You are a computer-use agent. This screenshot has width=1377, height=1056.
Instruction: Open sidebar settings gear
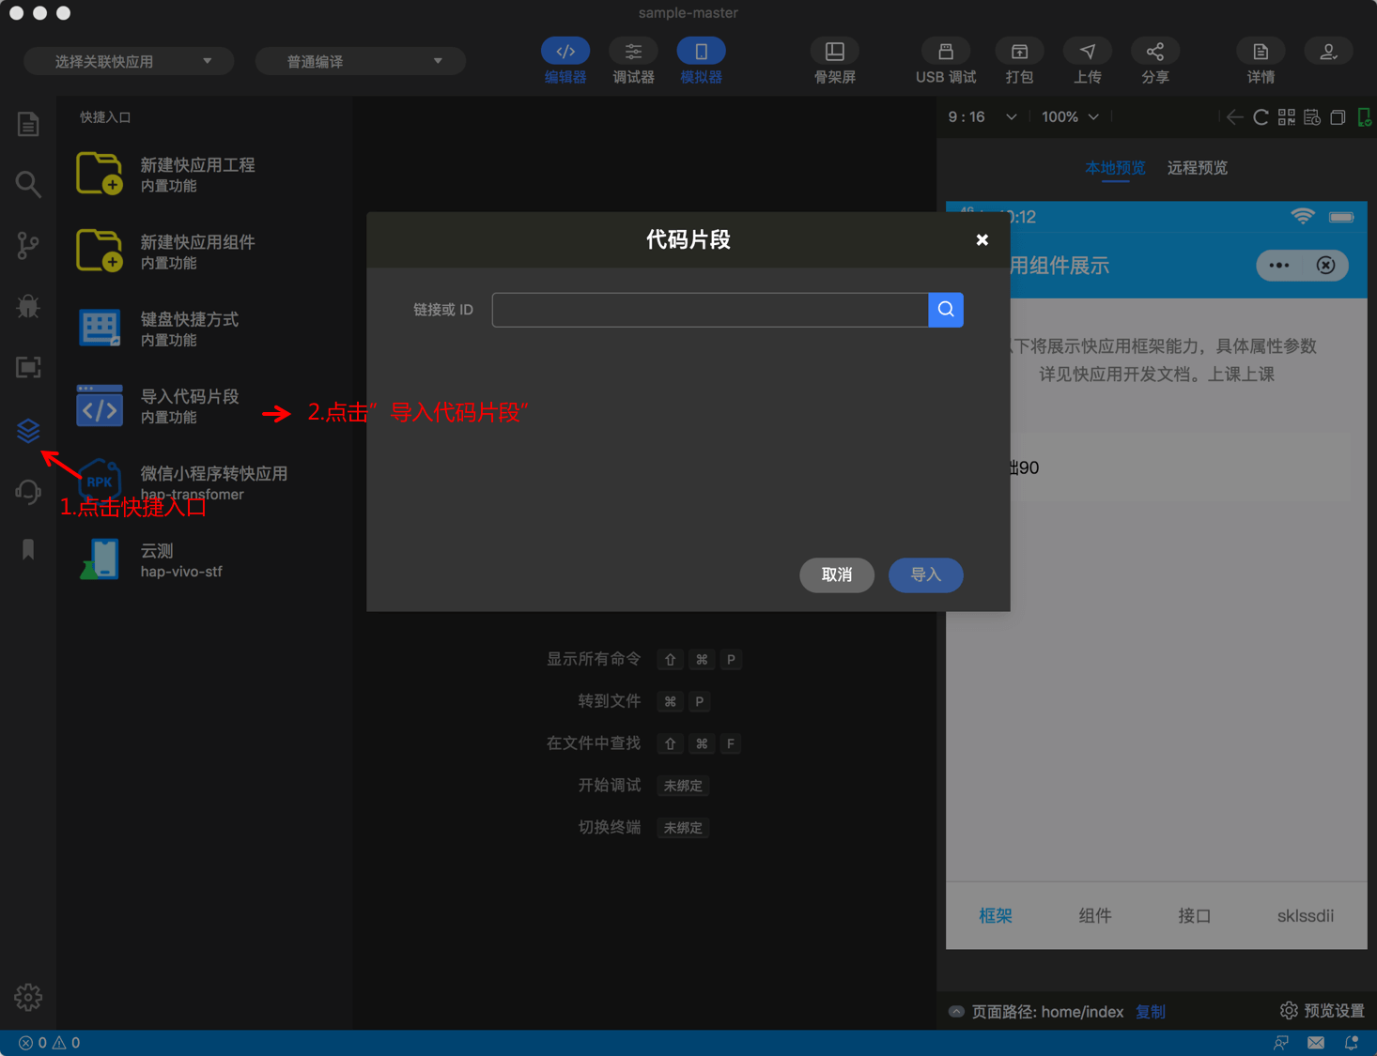[x=27, y=997]
